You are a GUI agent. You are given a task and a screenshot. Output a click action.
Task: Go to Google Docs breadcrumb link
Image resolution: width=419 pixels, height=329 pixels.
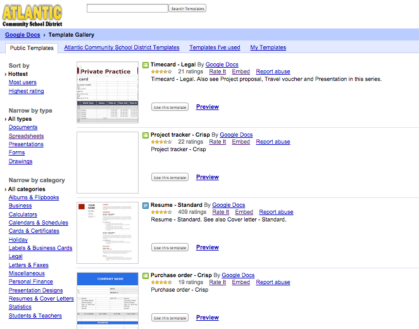22,35
